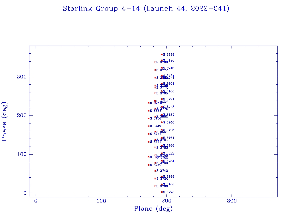Select the S 3749 red marker
The width and height of the screenshot is (292, 219).
tap(149, 165)
